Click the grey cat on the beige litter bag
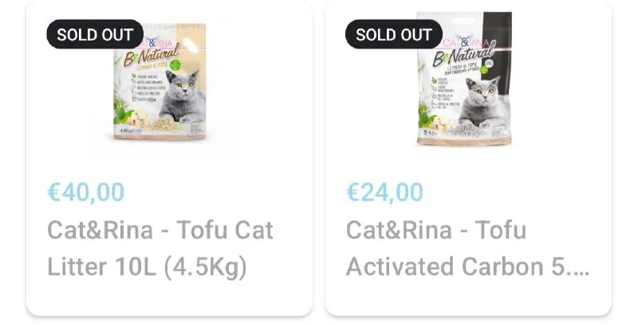This screenshot has height=325, width=638. tap(187, 97)
